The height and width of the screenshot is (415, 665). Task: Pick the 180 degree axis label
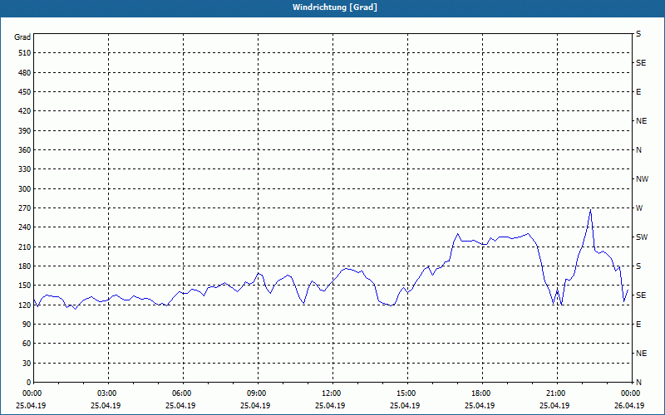[25, 266]
